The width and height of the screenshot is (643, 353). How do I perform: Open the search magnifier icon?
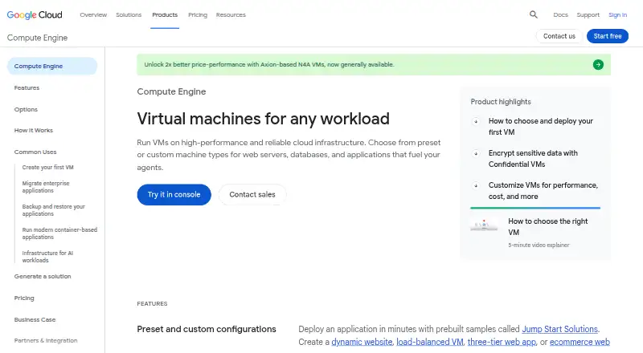tap(533, 14)
